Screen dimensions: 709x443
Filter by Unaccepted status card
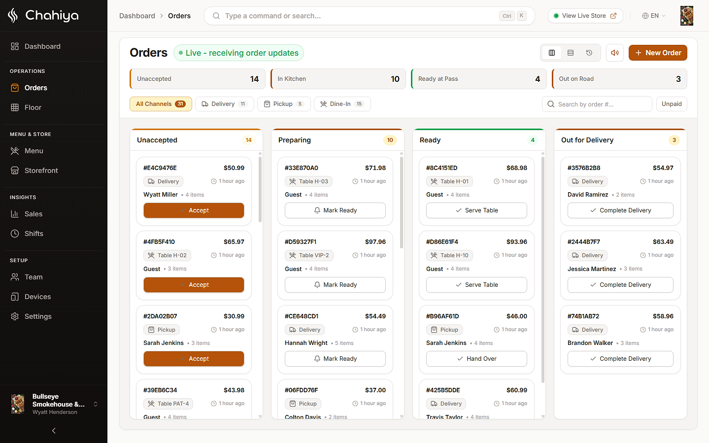(198, 79)
